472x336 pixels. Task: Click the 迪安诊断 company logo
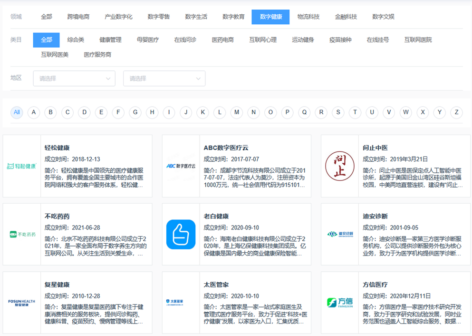point(340,234)
